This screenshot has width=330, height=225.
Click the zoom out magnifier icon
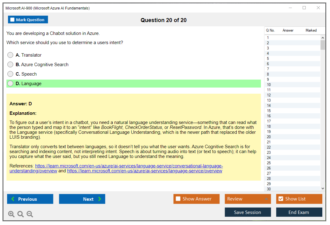point(30,214)
